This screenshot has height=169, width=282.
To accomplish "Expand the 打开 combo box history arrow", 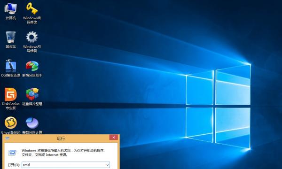I will coord(107,165).
